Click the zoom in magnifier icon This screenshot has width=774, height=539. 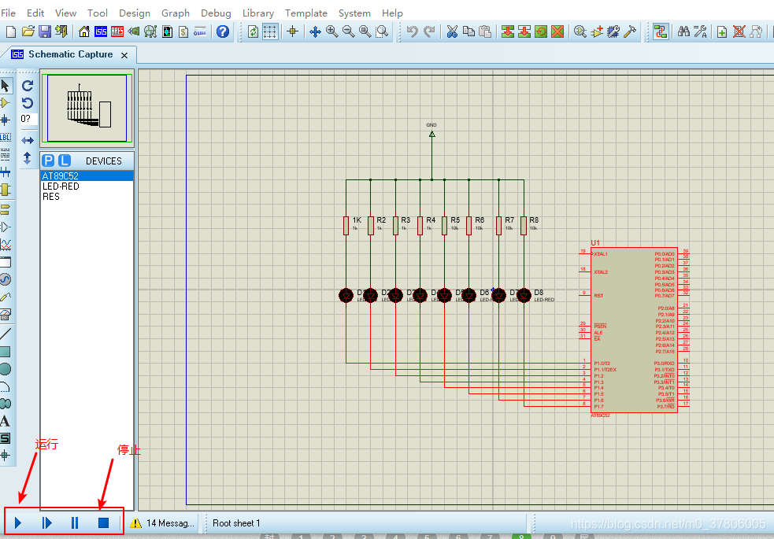click(x=331, y=32)
